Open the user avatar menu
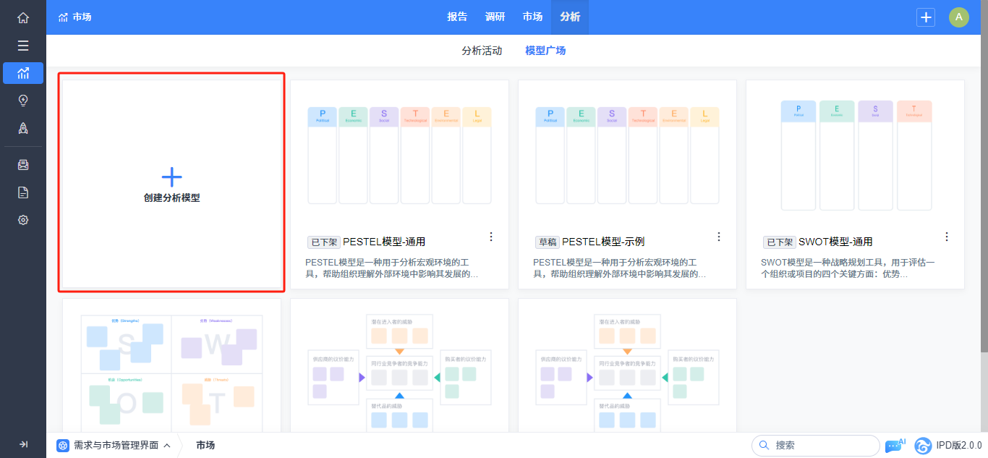The height and width of the screenshot is (458, 988). pyautogui.click(x=958, y=17)
